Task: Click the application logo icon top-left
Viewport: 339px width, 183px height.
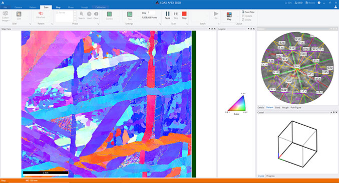Action: pyautogui.click(x=3, y=3)
